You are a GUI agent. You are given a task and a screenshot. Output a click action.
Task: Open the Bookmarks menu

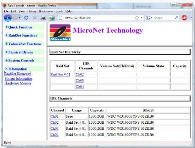46,11
